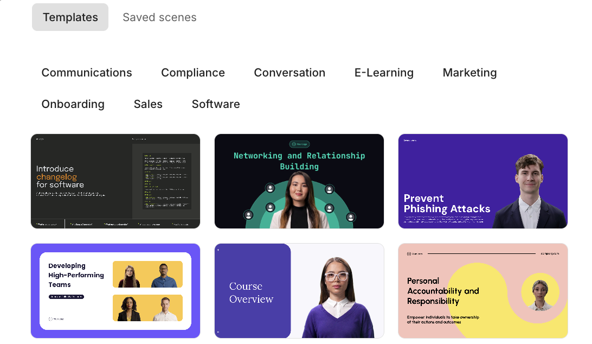Open the Developing High-Performing Teams template
Viewport: 592px width, 344px height.
(115, 291)
